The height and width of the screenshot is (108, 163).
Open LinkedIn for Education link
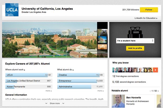tap(146, 18)
